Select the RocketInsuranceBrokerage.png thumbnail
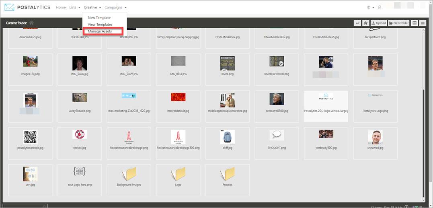This screenshot has height=208, width=433. 129,137
